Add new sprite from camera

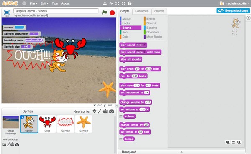[112, 111]
